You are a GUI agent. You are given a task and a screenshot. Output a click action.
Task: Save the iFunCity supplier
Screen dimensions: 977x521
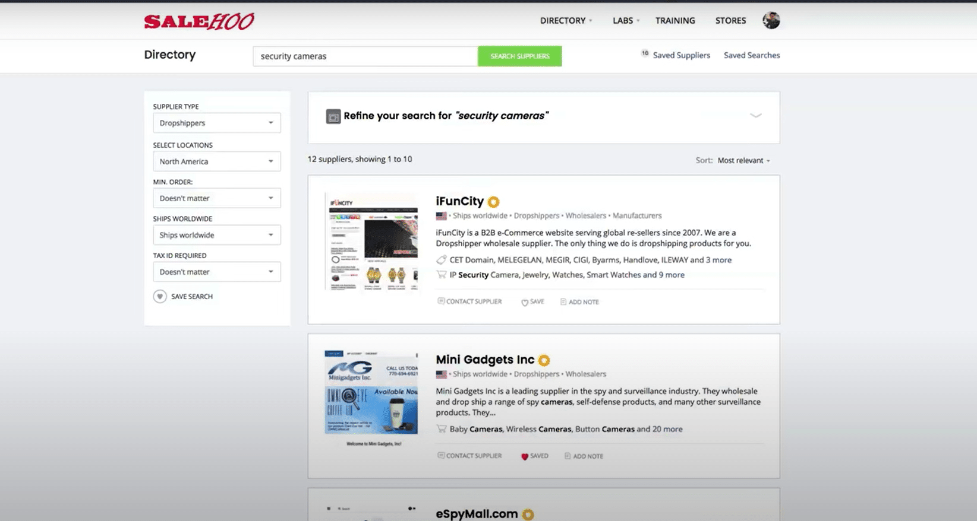[x=532, y=302]
